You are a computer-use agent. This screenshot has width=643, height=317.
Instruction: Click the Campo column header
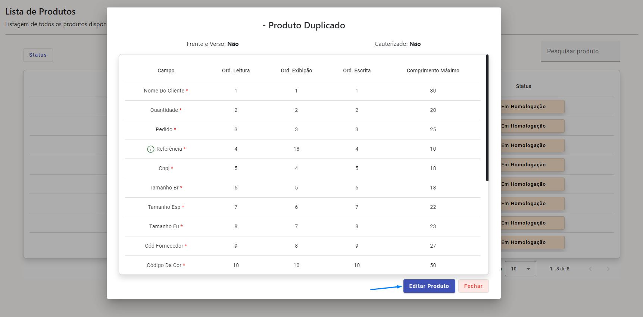click(x=166, y=70)
